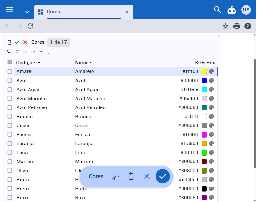
Task: Select the Azul Marinho code cell
Action: click(43, 98)
